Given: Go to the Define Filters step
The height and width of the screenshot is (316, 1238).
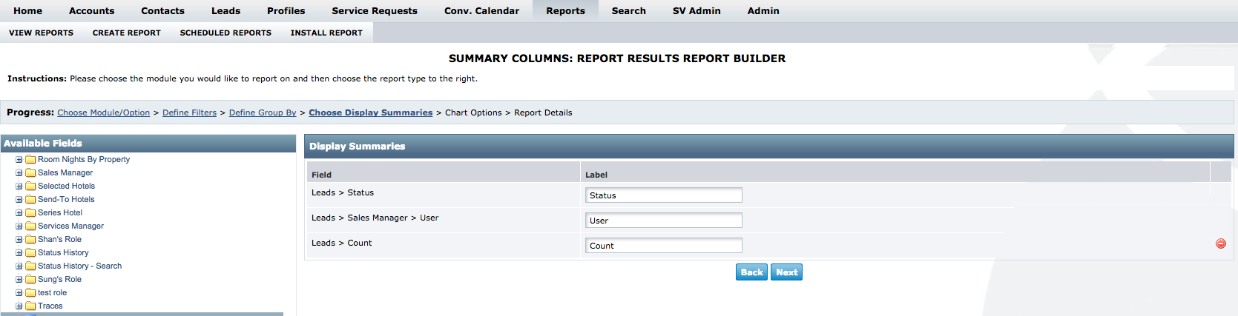Looking at the screenshot, I should point(189,112).
